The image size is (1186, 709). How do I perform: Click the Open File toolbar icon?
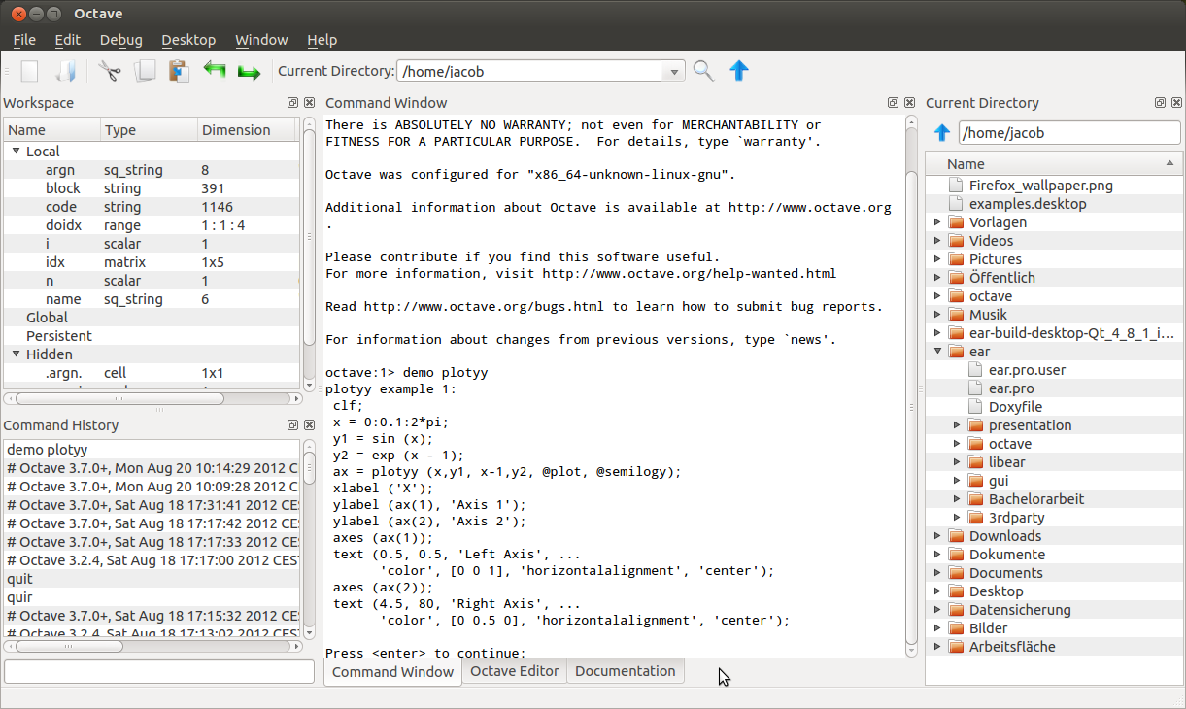click(64, 71)
